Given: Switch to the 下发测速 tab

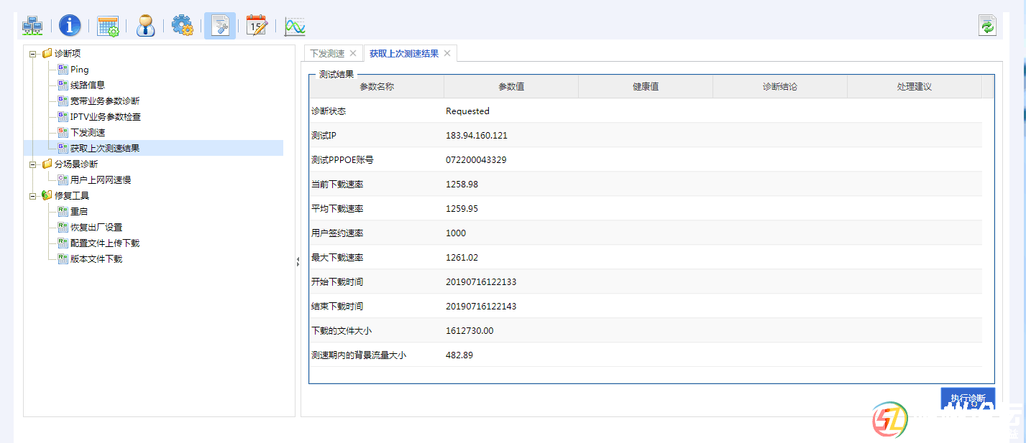Looking at the screenshot, I should (x=327, y=54).
